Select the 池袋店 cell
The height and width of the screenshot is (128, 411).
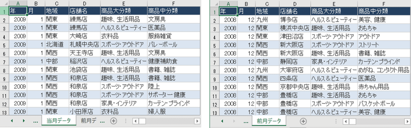(84, 70)
